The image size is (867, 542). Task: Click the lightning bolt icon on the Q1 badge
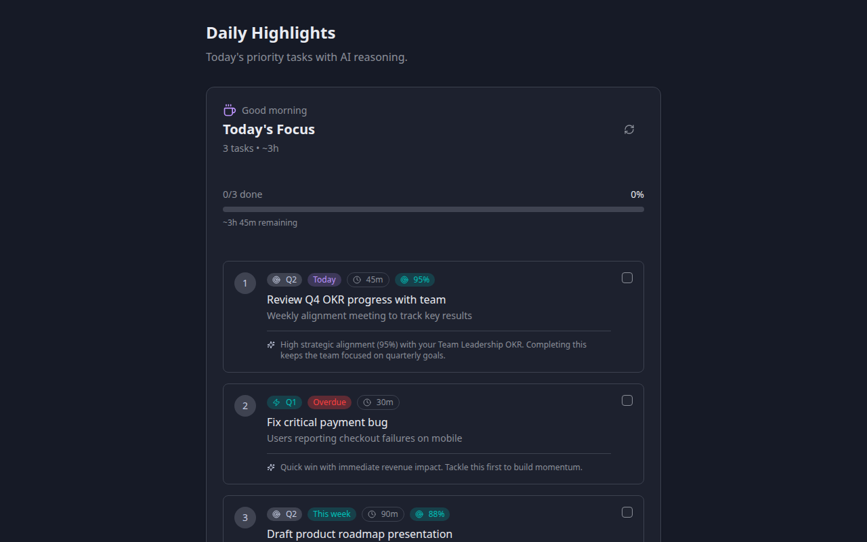(276, 402)
